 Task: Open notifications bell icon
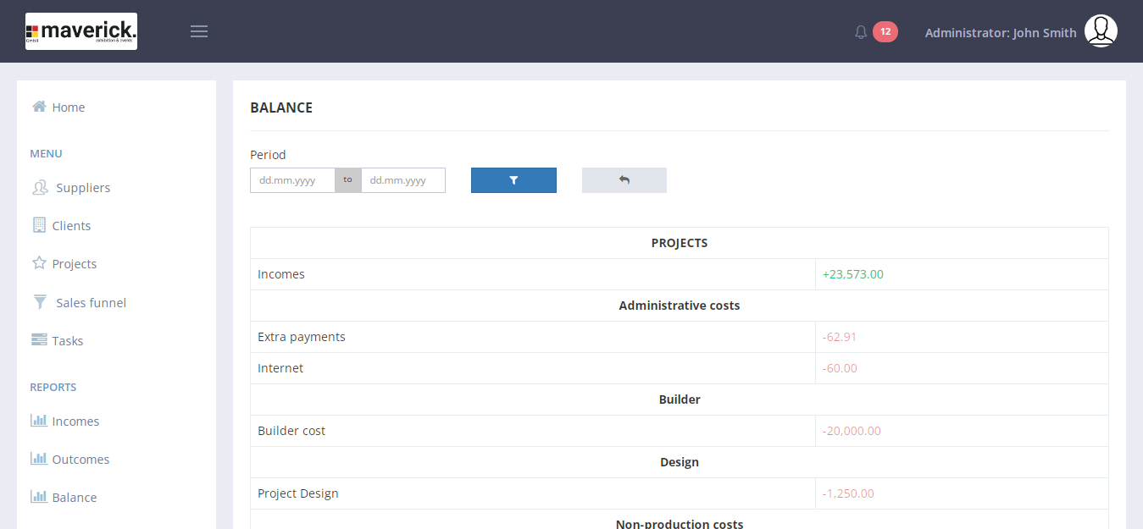coord(861,32)
